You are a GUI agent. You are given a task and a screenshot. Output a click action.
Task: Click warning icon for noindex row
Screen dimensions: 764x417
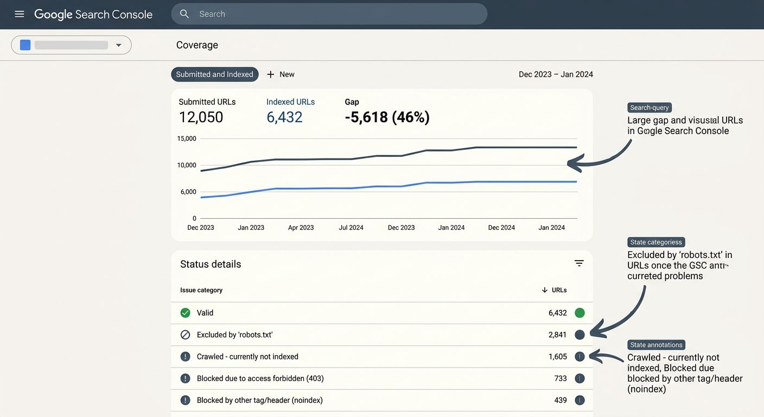coord(186,400)
